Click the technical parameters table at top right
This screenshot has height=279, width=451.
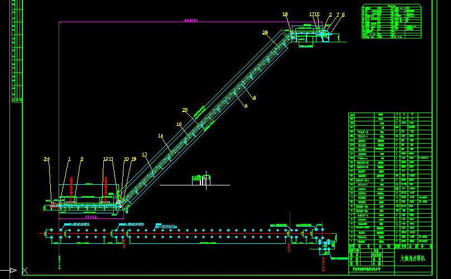(391, 21)
